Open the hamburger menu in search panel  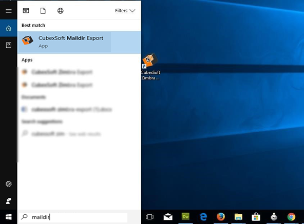coord(9,11)
